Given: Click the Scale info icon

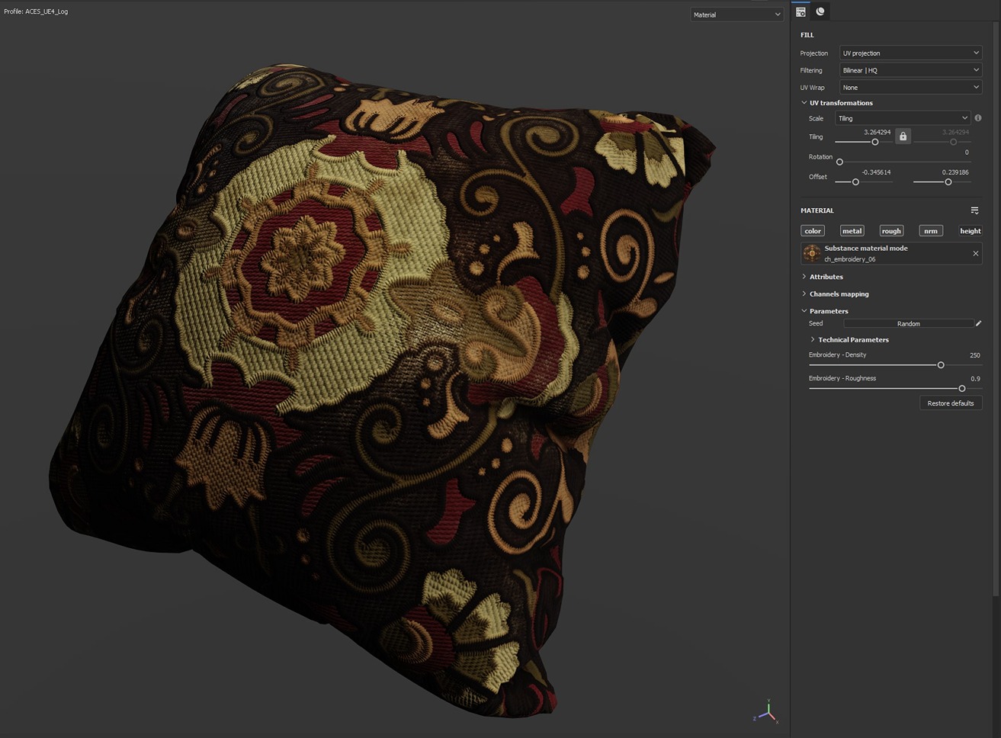Looking at the screenshot, I should (978, 118).
